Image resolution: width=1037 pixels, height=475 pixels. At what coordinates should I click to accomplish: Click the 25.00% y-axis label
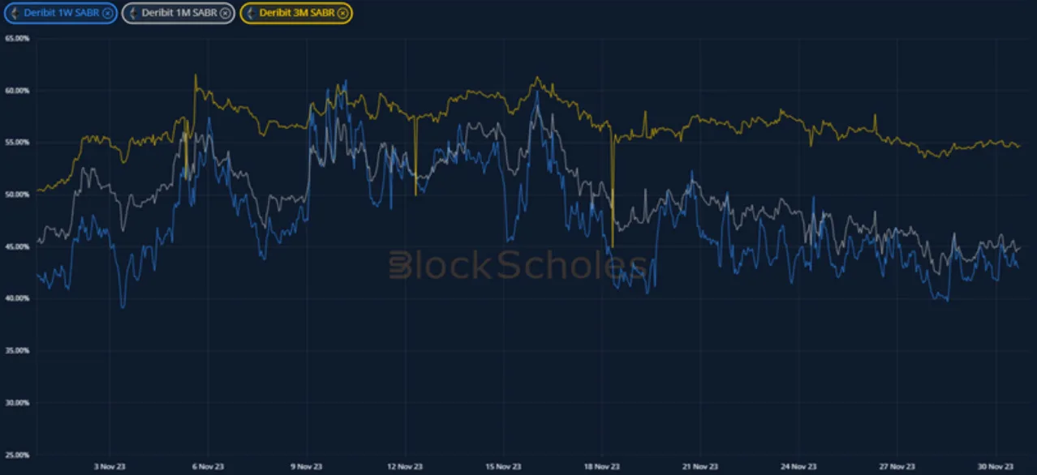coord(17,454)
